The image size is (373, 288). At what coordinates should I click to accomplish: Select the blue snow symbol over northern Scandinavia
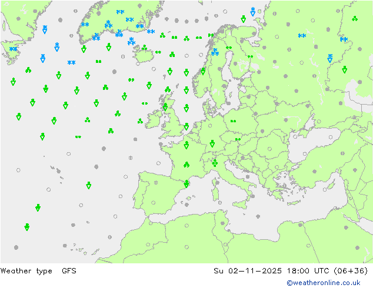(x=215, y=52)
